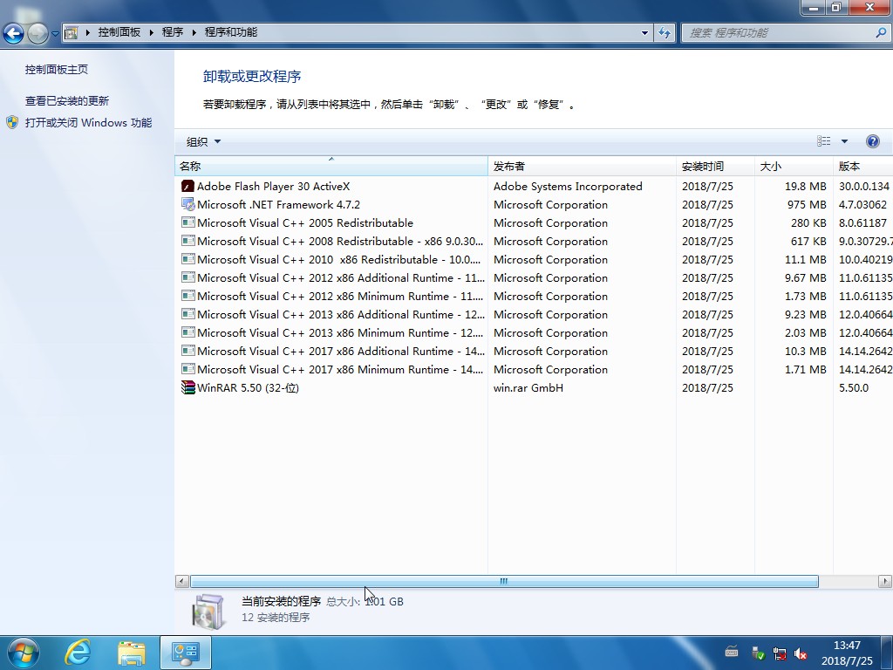This screenshot has height=670, width=893.
Task: Click the Adobe Flash Player program icon
Action: point(187,186)
